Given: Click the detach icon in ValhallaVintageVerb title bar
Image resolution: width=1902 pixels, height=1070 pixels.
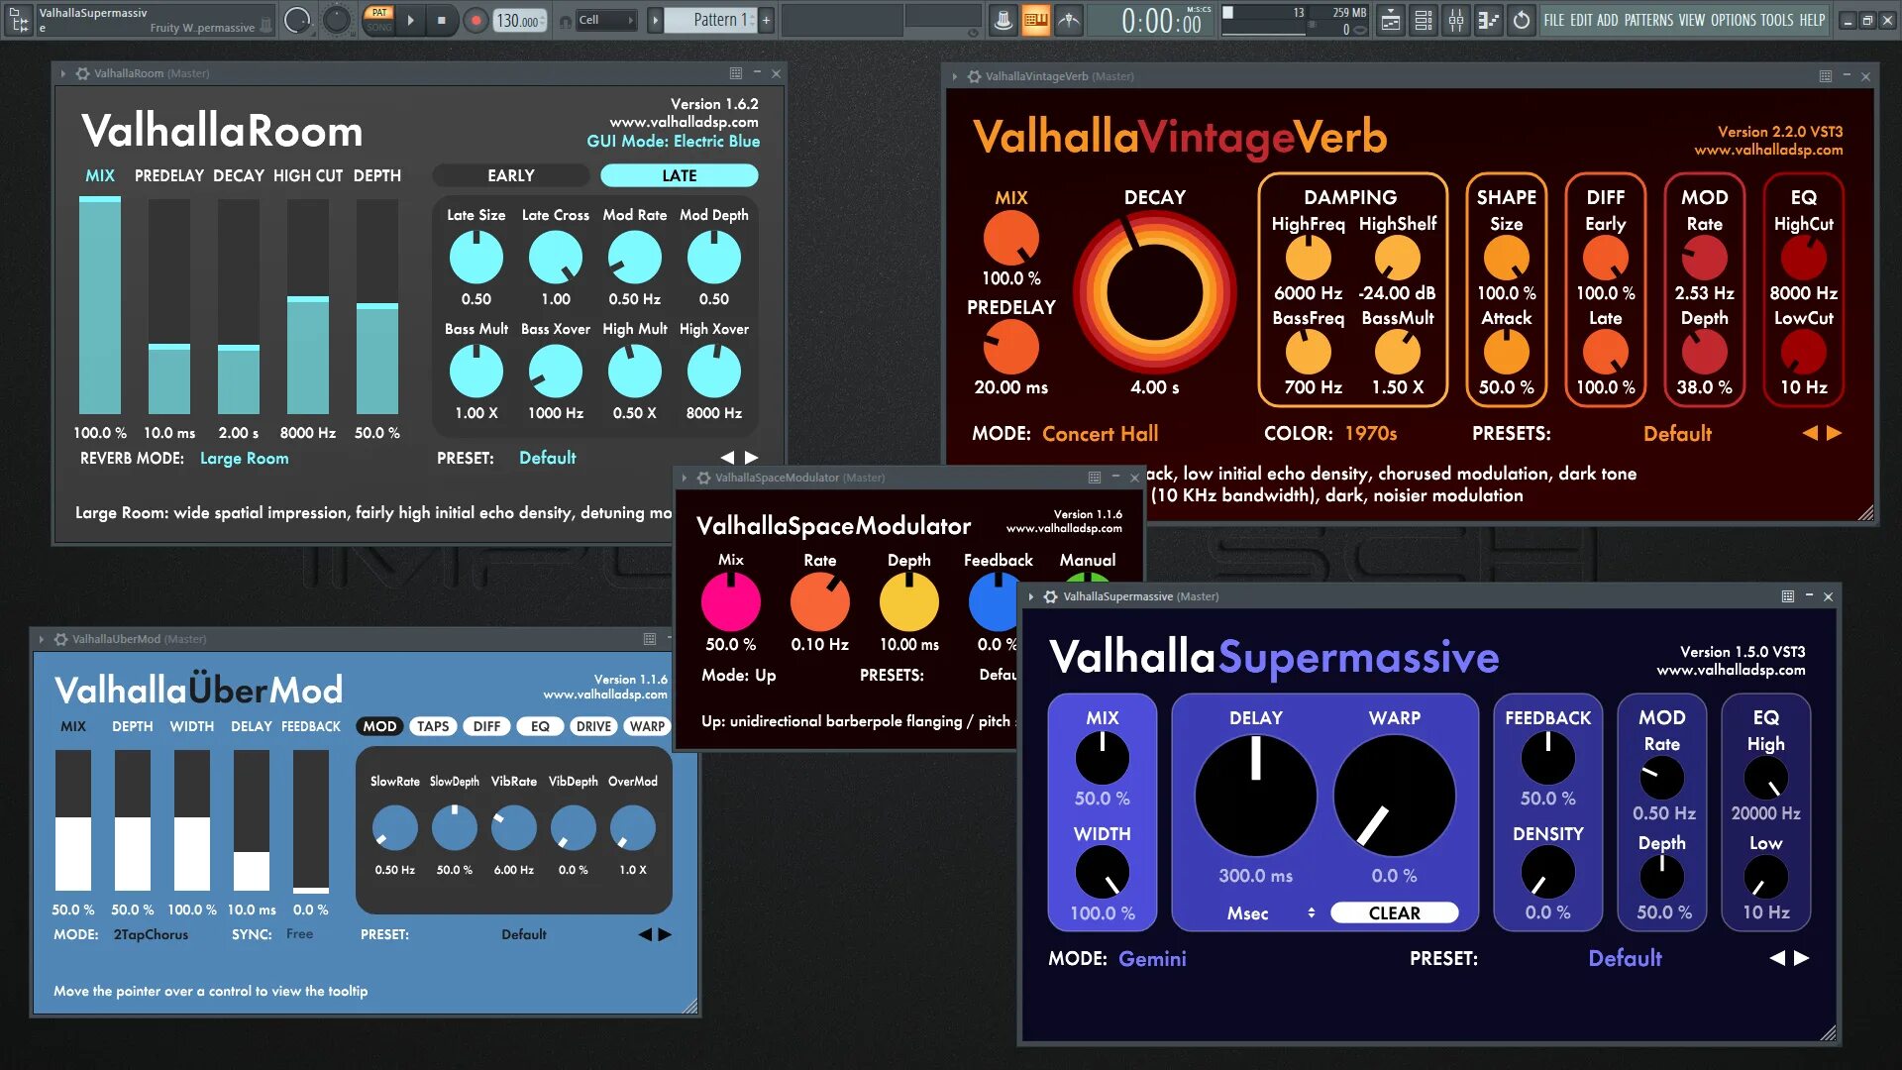Looking at the screenshot, I should pyautogui.click(x=1826, y=76).
